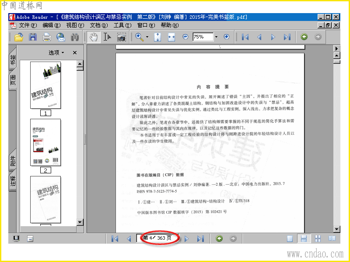This screenshot has width=350, height=262.
Task: Click the page number field 第 4/363 页
Action: [x=157, y=238]
